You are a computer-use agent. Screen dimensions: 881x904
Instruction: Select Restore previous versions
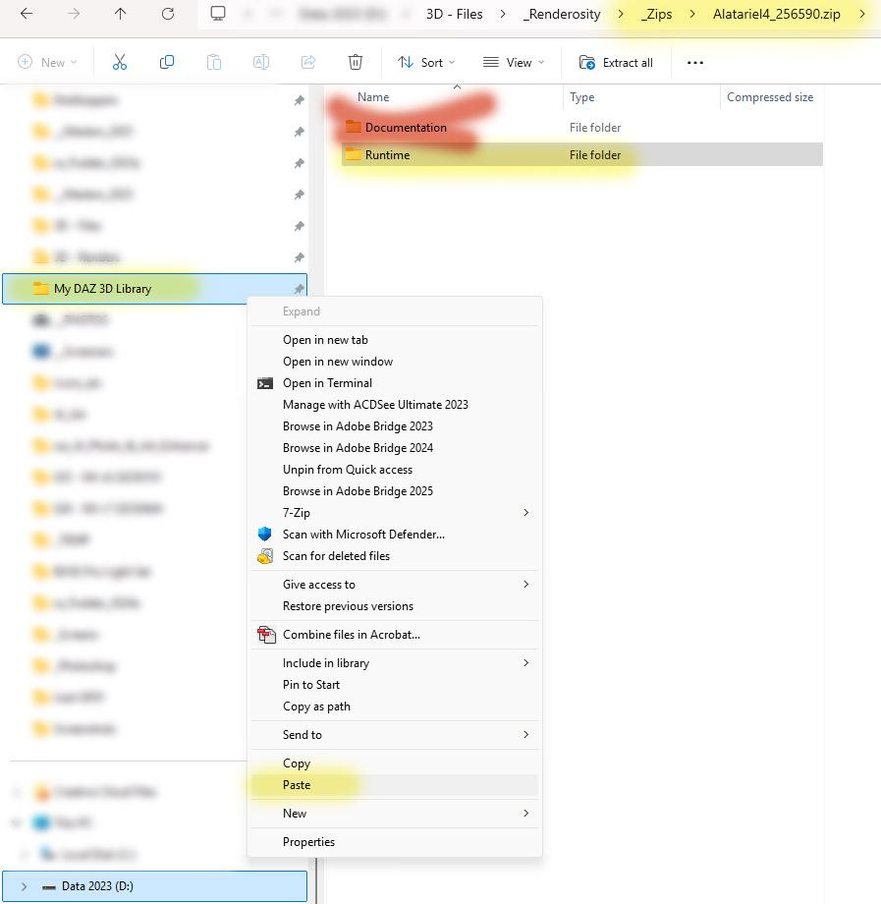point(394,606)
